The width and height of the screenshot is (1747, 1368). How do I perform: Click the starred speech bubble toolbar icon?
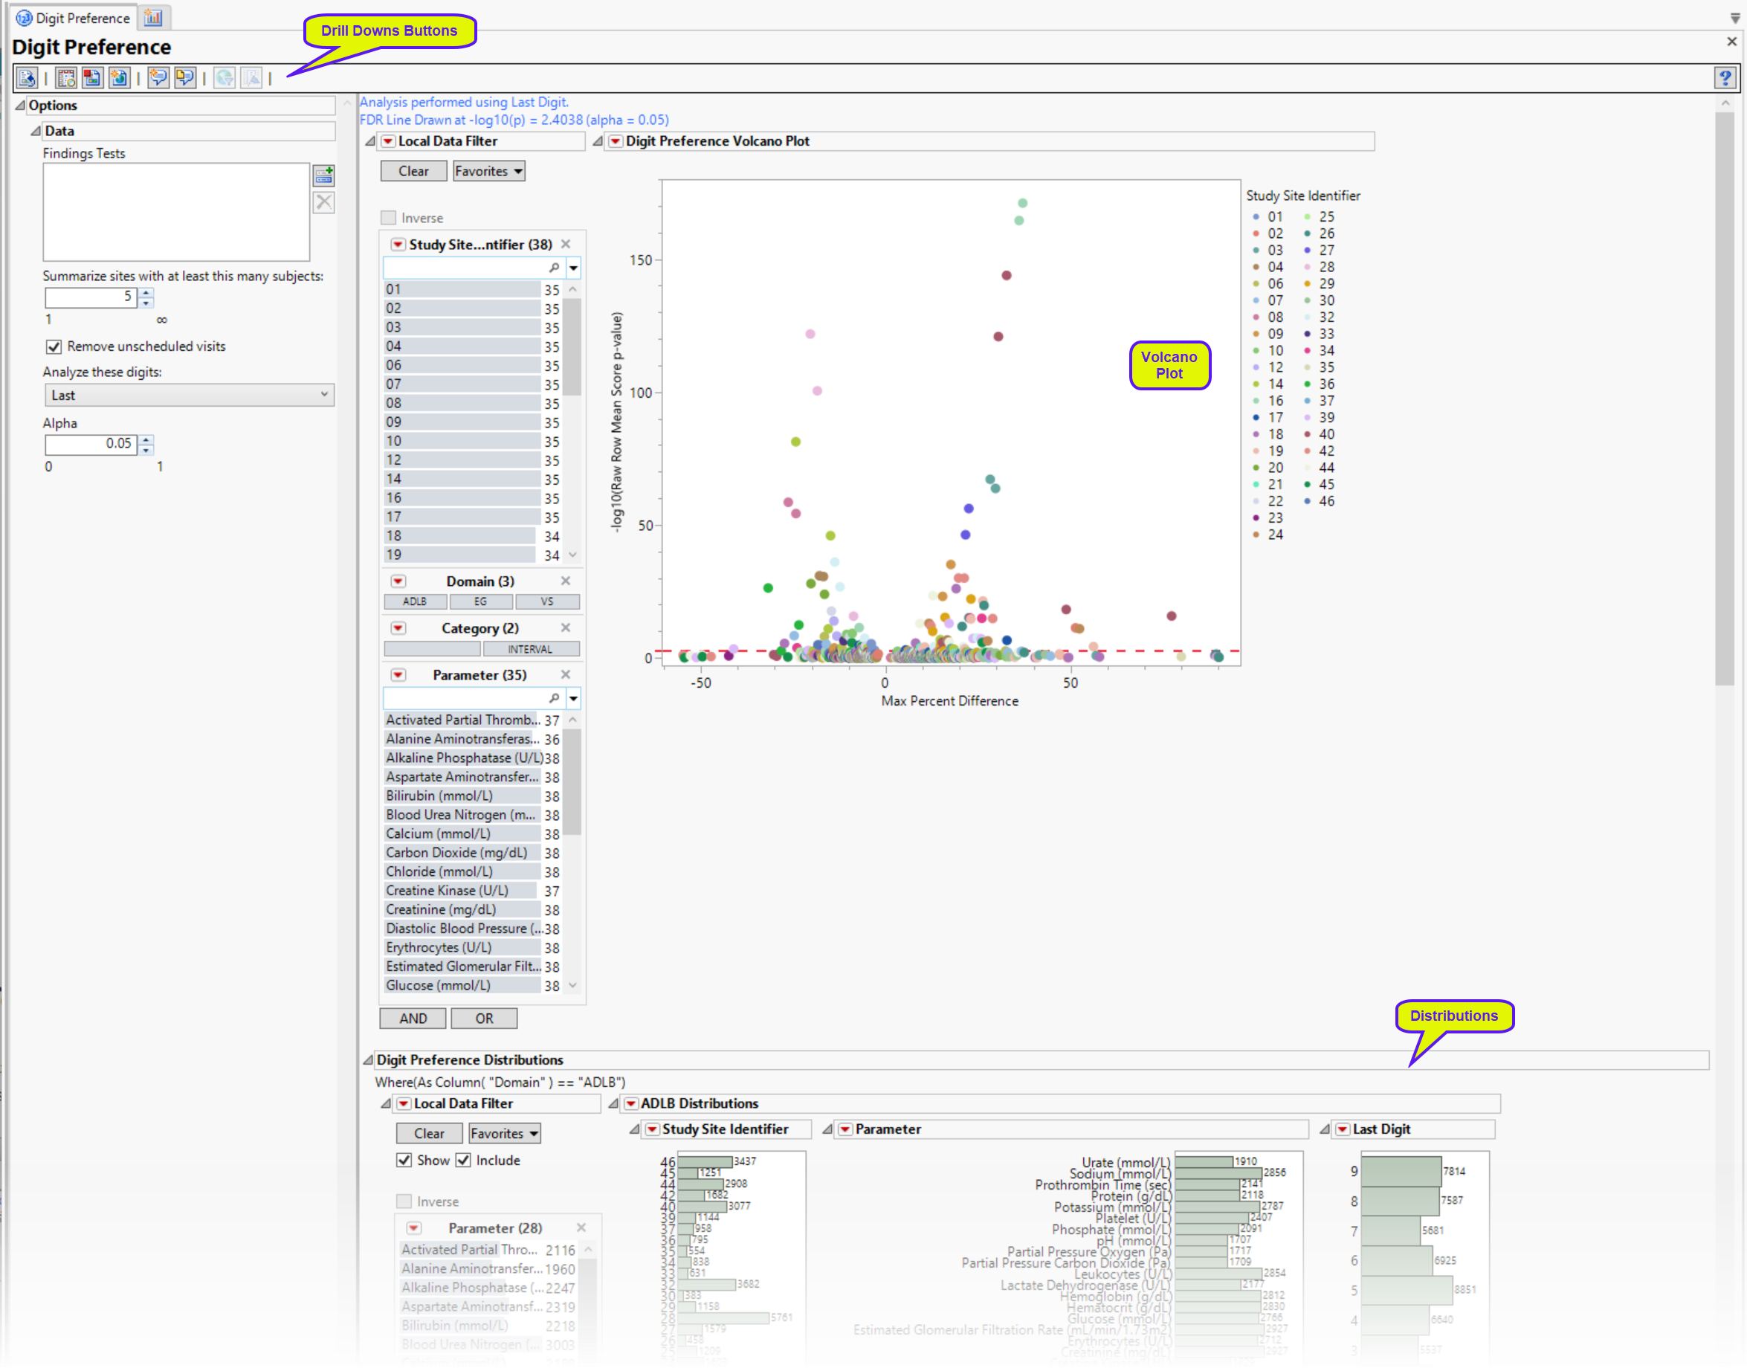tap(158, 77)
